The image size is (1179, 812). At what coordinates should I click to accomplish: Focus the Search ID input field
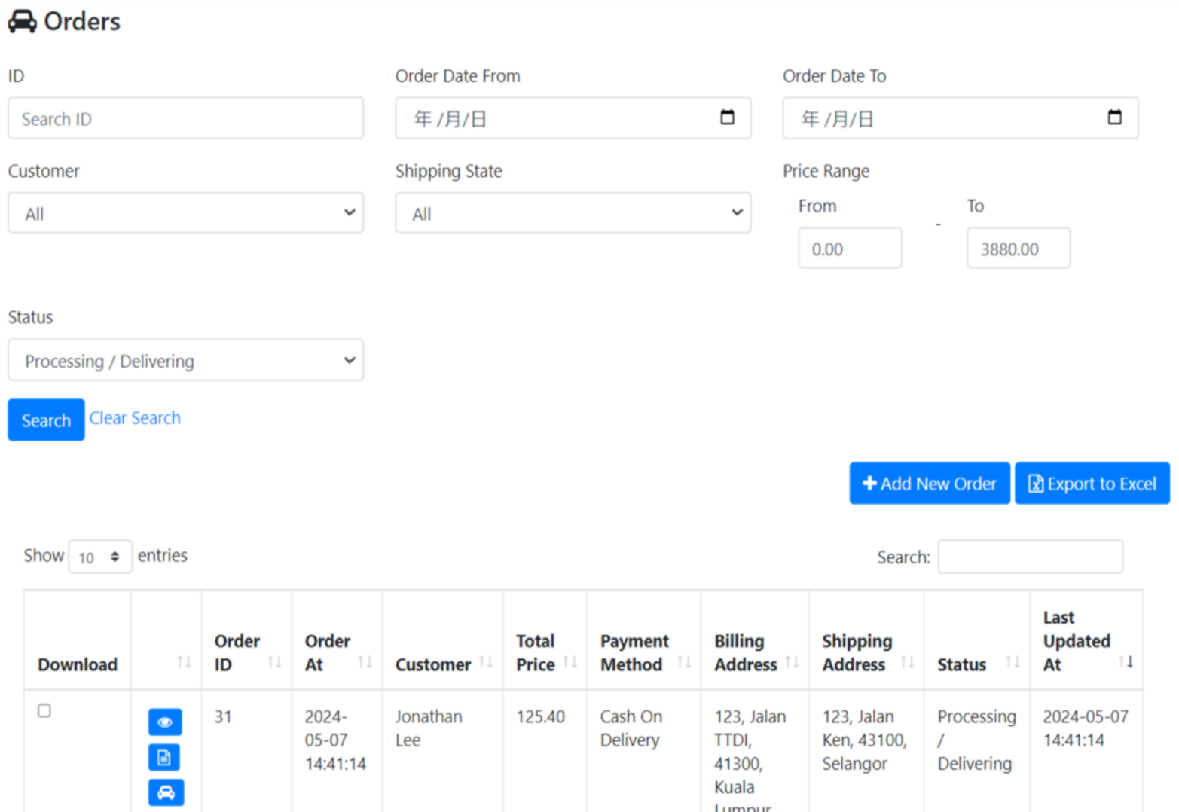pos(185,118)
